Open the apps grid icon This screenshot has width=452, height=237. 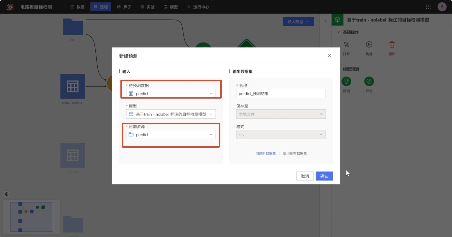(x=428, y=7)
